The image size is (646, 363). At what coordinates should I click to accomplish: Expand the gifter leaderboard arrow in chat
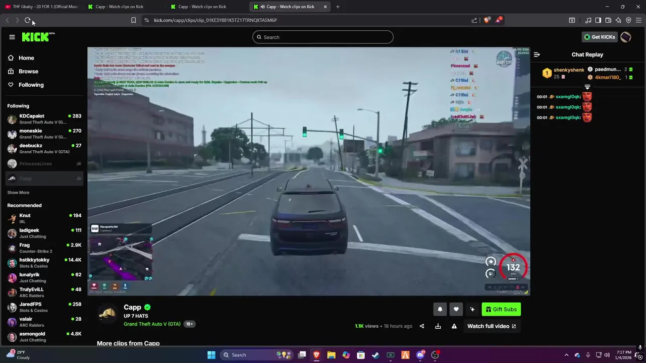pos(587,87)
